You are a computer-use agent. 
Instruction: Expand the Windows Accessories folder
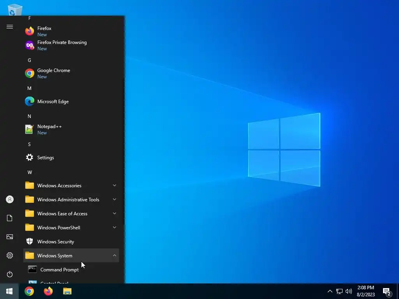coord(71,185)
